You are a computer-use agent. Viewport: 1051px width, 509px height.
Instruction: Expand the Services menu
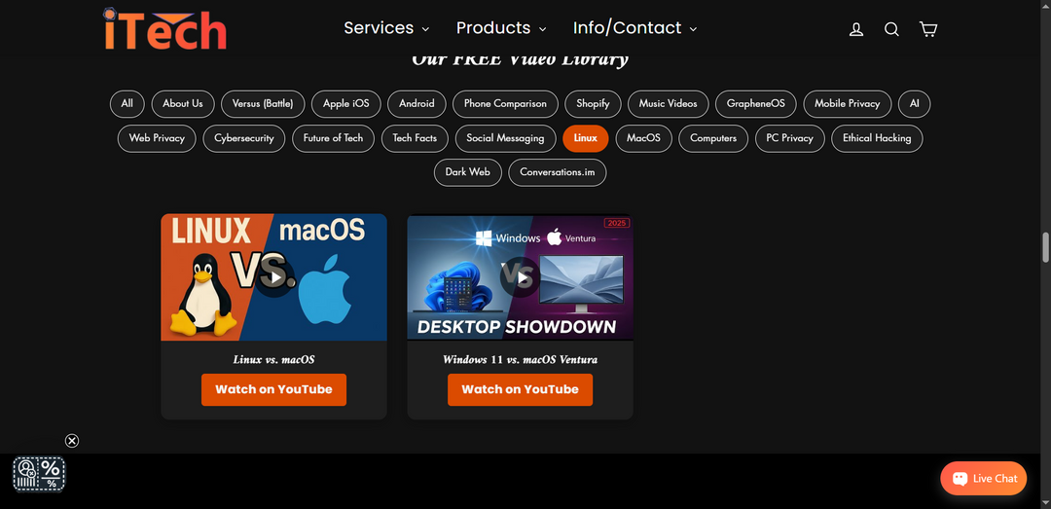tap(386, 28)
